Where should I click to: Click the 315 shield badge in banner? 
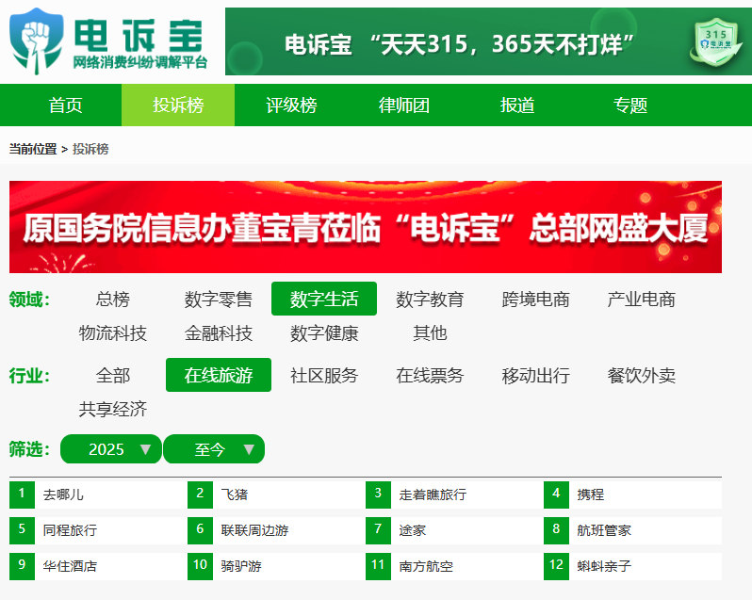click(716, 42)
